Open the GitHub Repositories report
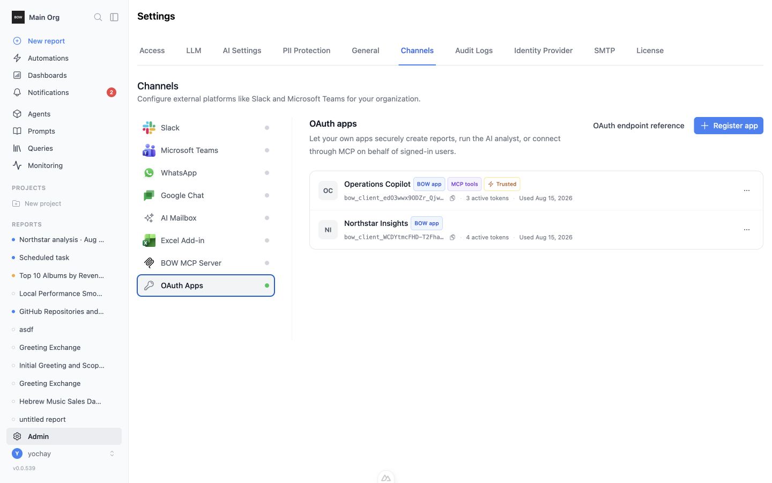772x483 pixels. tap(62, 311)
